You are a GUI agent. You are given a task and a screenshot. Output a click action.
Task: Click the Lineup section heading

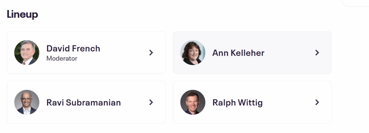tap(22, 14)
